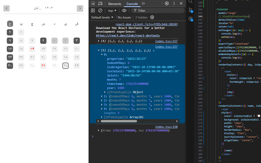Open the react-devtools download link
The width and height of the screenshot is (261, 163).
(128, 35)
